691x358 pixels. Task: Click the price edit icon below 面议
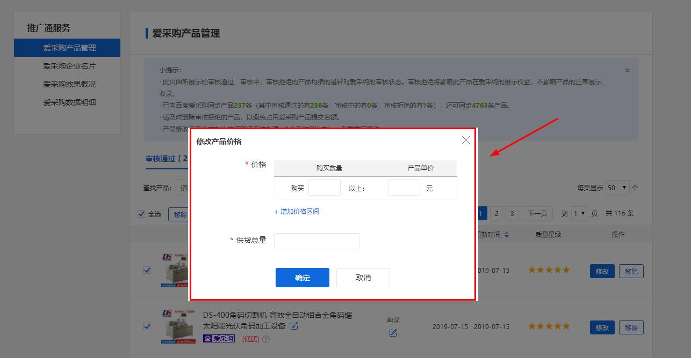point(393,333)
